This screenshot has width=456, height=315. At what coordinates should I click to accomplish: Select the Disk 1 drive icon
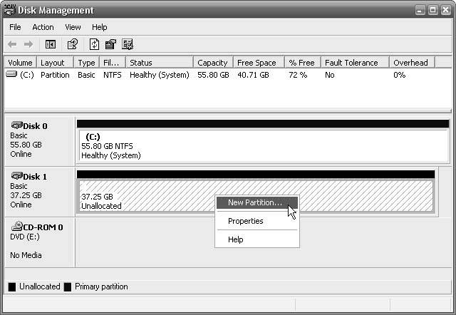(x=16, y=176)
